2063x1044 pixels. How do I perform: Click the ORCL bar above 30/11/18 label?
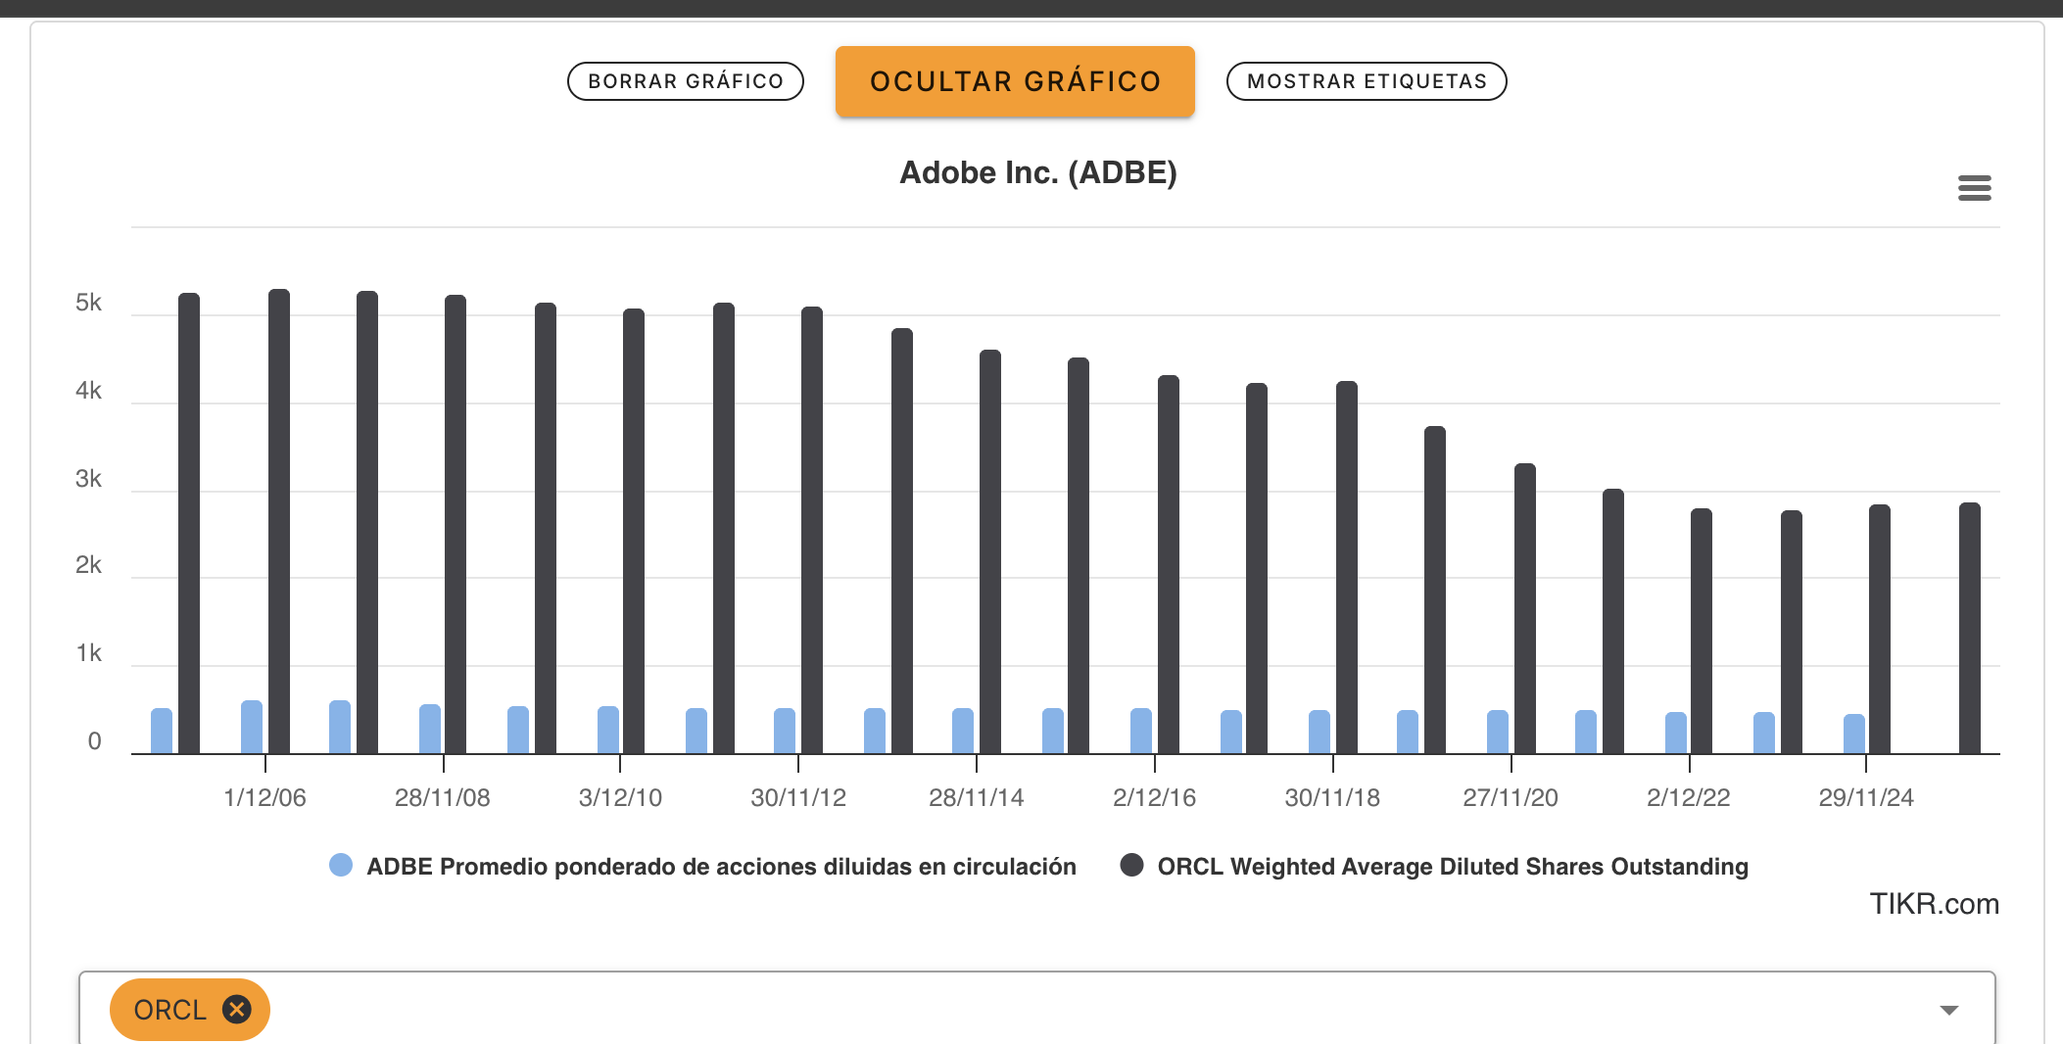[x=1346, y=568]
